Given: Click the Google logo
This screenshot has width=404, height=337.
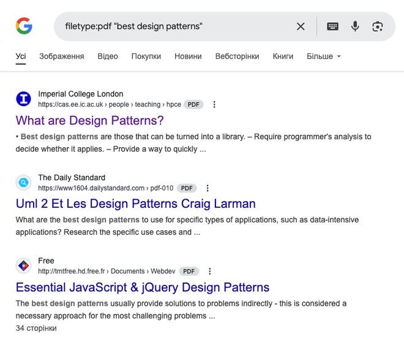Looking at the screenshot, I should pyautogui.click(x=24, y=26).
